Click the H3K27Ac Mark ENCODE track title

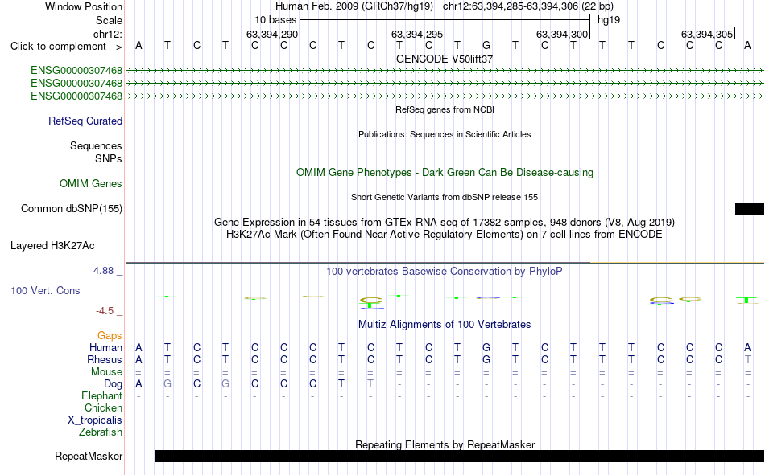tap(445, 235)
